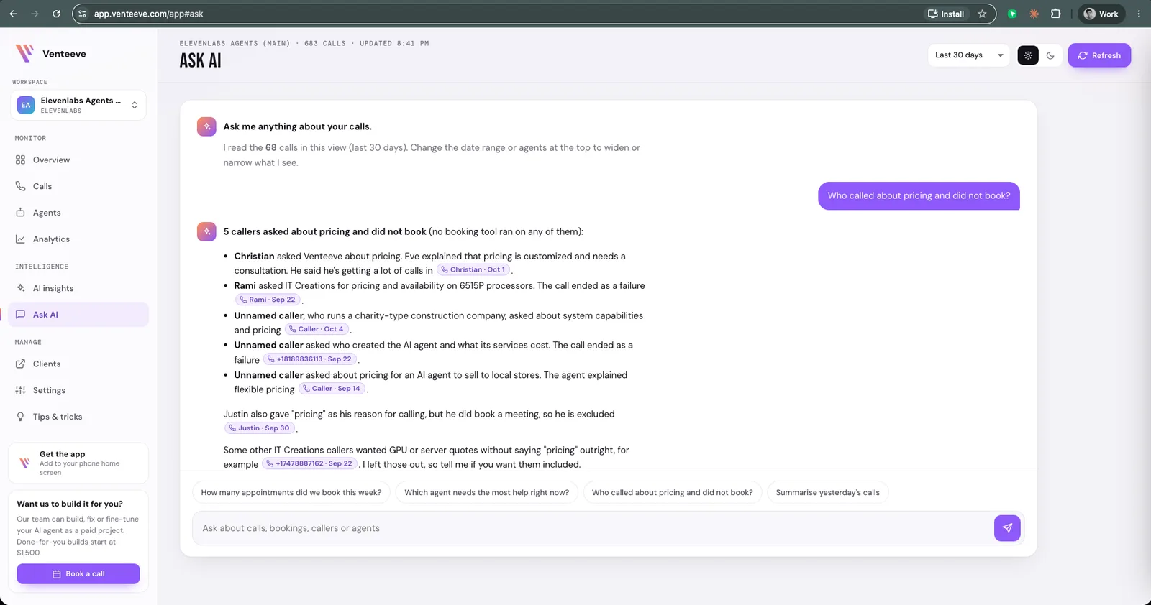The width and height of the screenshot is (1151, 605).
Task: Open browser extensions puzzle icon
Action: tap(1055, 14)
